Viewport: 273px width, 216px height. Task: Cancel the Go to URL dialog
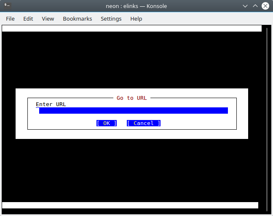[x=144, y=123]
